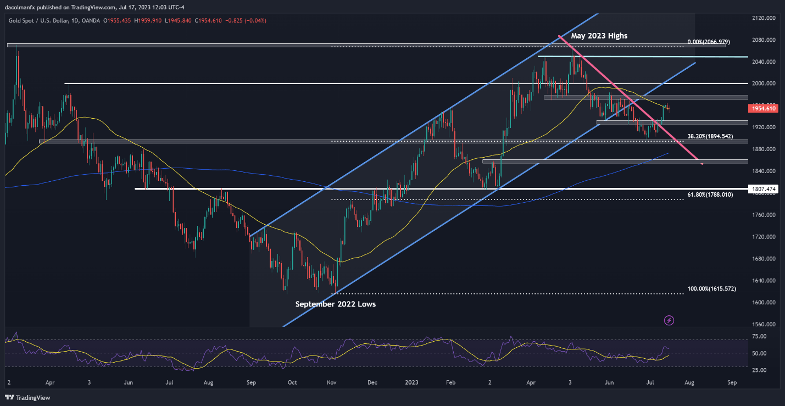
Task: Click the 0.00%(2066.979) Fibonacci label
Action: [709, 42]
